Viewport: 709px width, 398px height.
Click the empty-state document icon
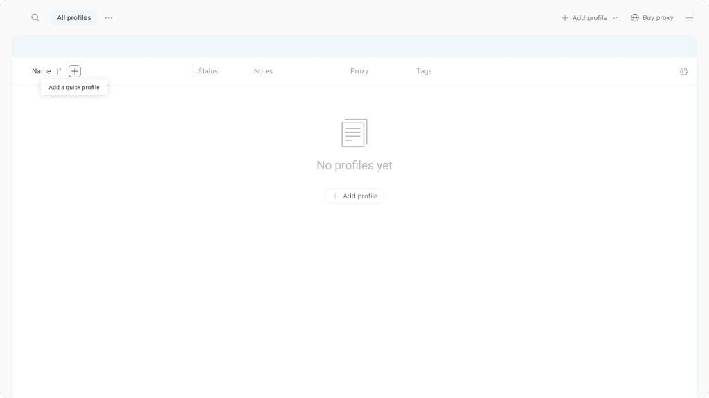click(354, 133)
